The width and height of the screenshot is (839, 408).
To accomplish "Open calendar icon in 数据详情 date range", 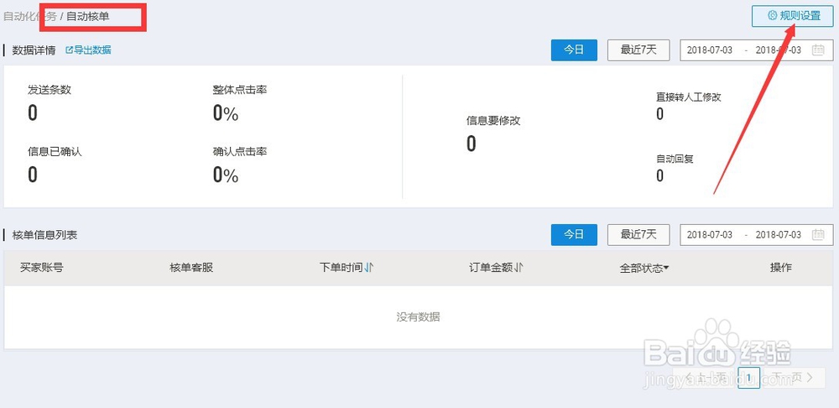I will [817, 50].
